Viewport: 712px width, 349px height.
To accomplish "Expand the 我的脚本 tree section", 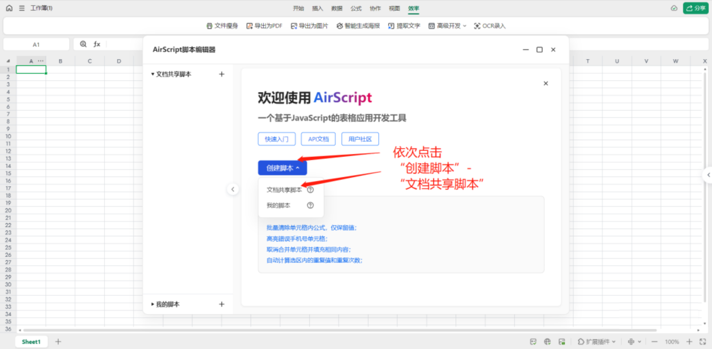I will coord(153,304).
